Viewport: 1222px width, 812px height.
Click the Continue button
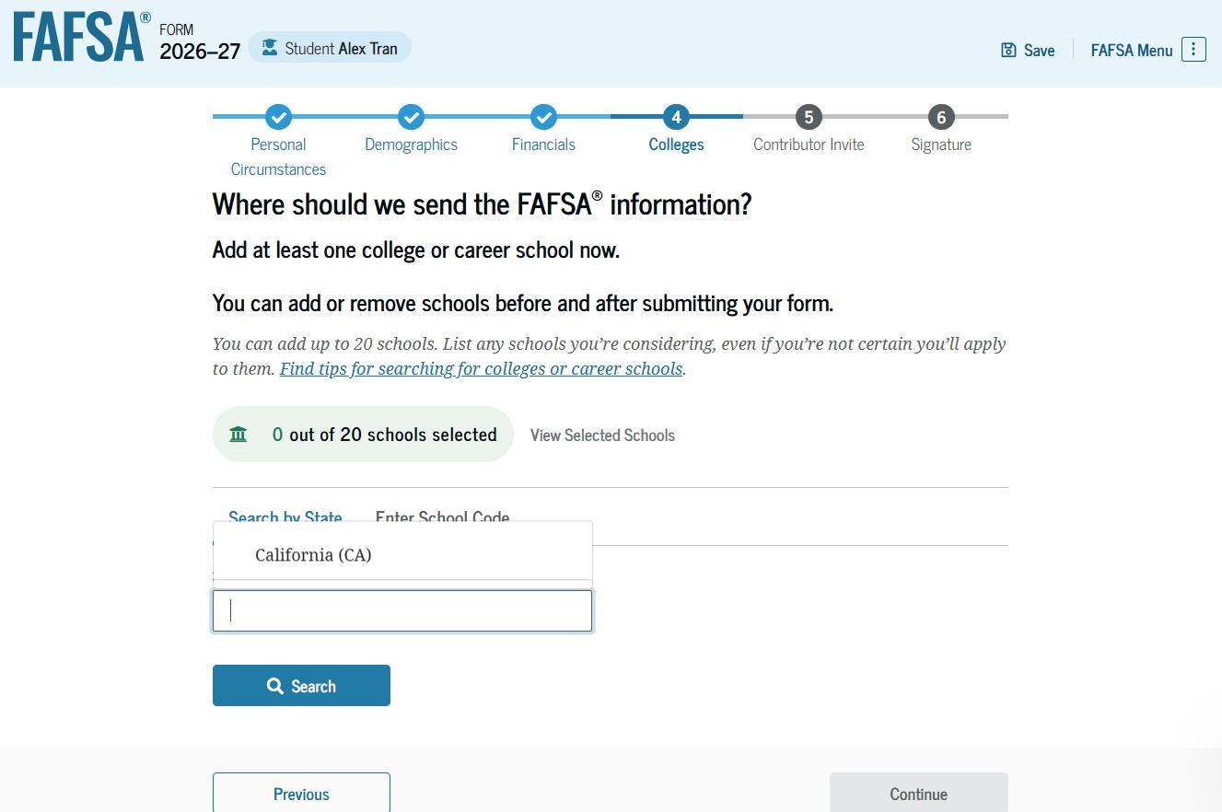[918, 794]
